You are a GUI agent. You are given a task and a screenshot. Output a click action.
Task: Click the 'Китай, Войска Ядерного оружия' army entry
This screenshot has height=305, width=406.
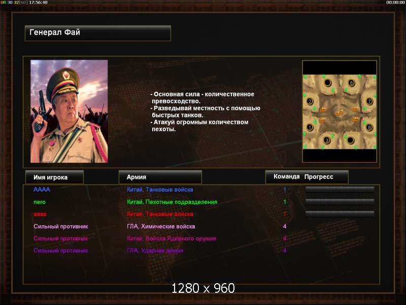[172, 238]
